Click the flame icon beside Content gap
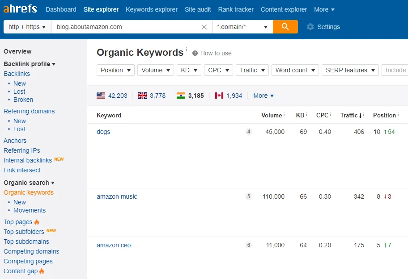Screen dimensions: 408x279 click(42, 271)
